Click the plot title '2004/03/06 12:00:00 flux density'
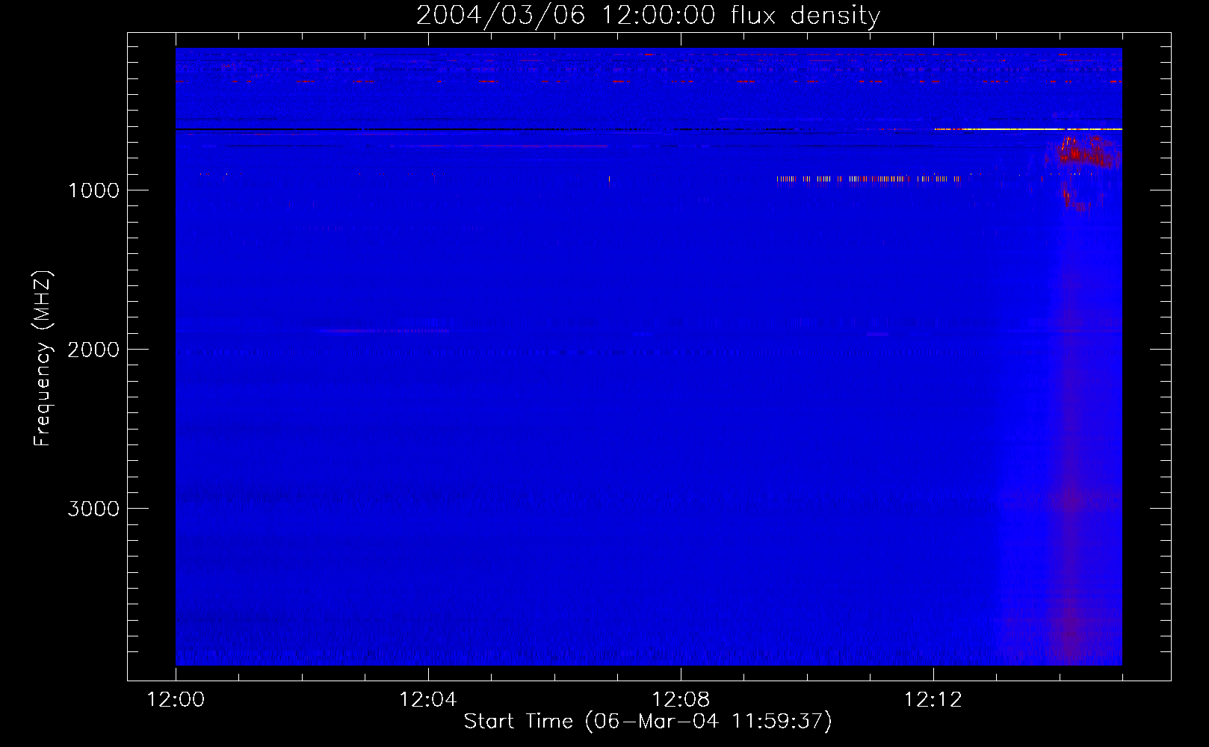 click(648, 15)
